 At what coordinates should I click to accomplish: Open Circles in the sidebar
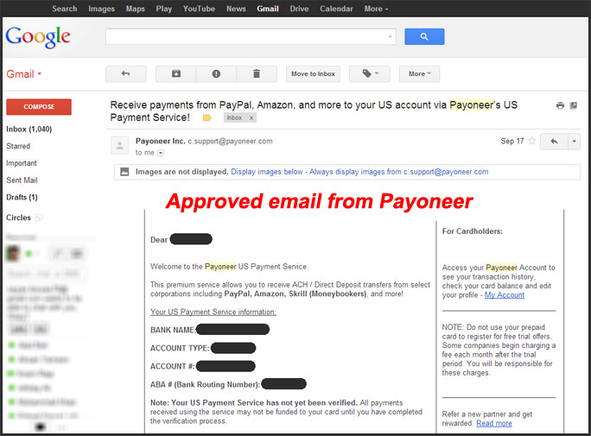click(18, 218)
